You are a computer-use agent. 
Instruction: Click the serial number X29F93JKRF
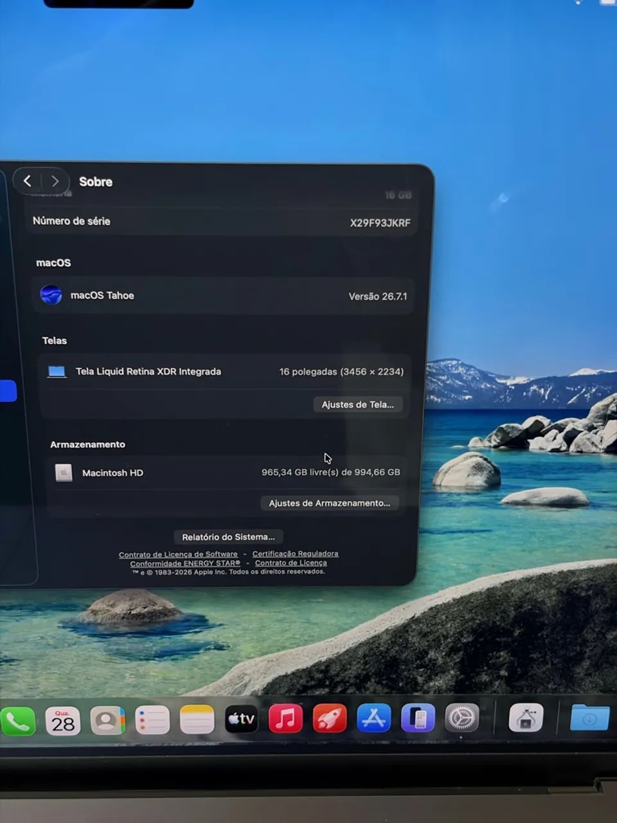click(380, 223)
